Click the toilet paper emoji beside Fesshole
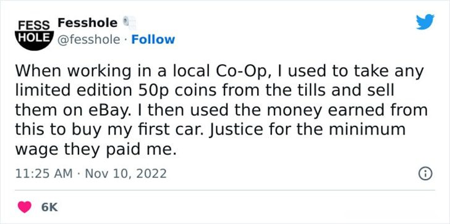The height and width of the screenshot is (224, 450). point(129,23)
